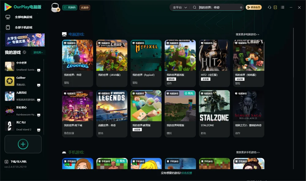Click the 全区服 tag under HIT2

tap(206, 79)
